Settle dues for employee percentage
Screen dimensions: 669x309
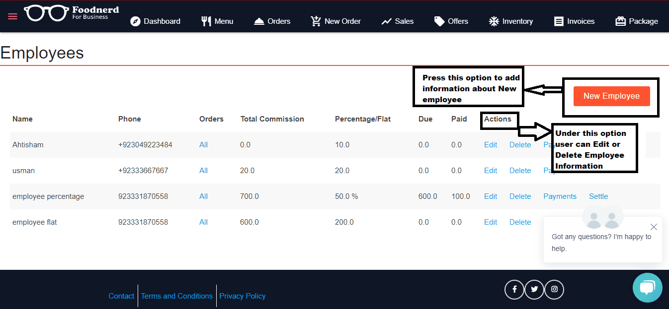598,196
